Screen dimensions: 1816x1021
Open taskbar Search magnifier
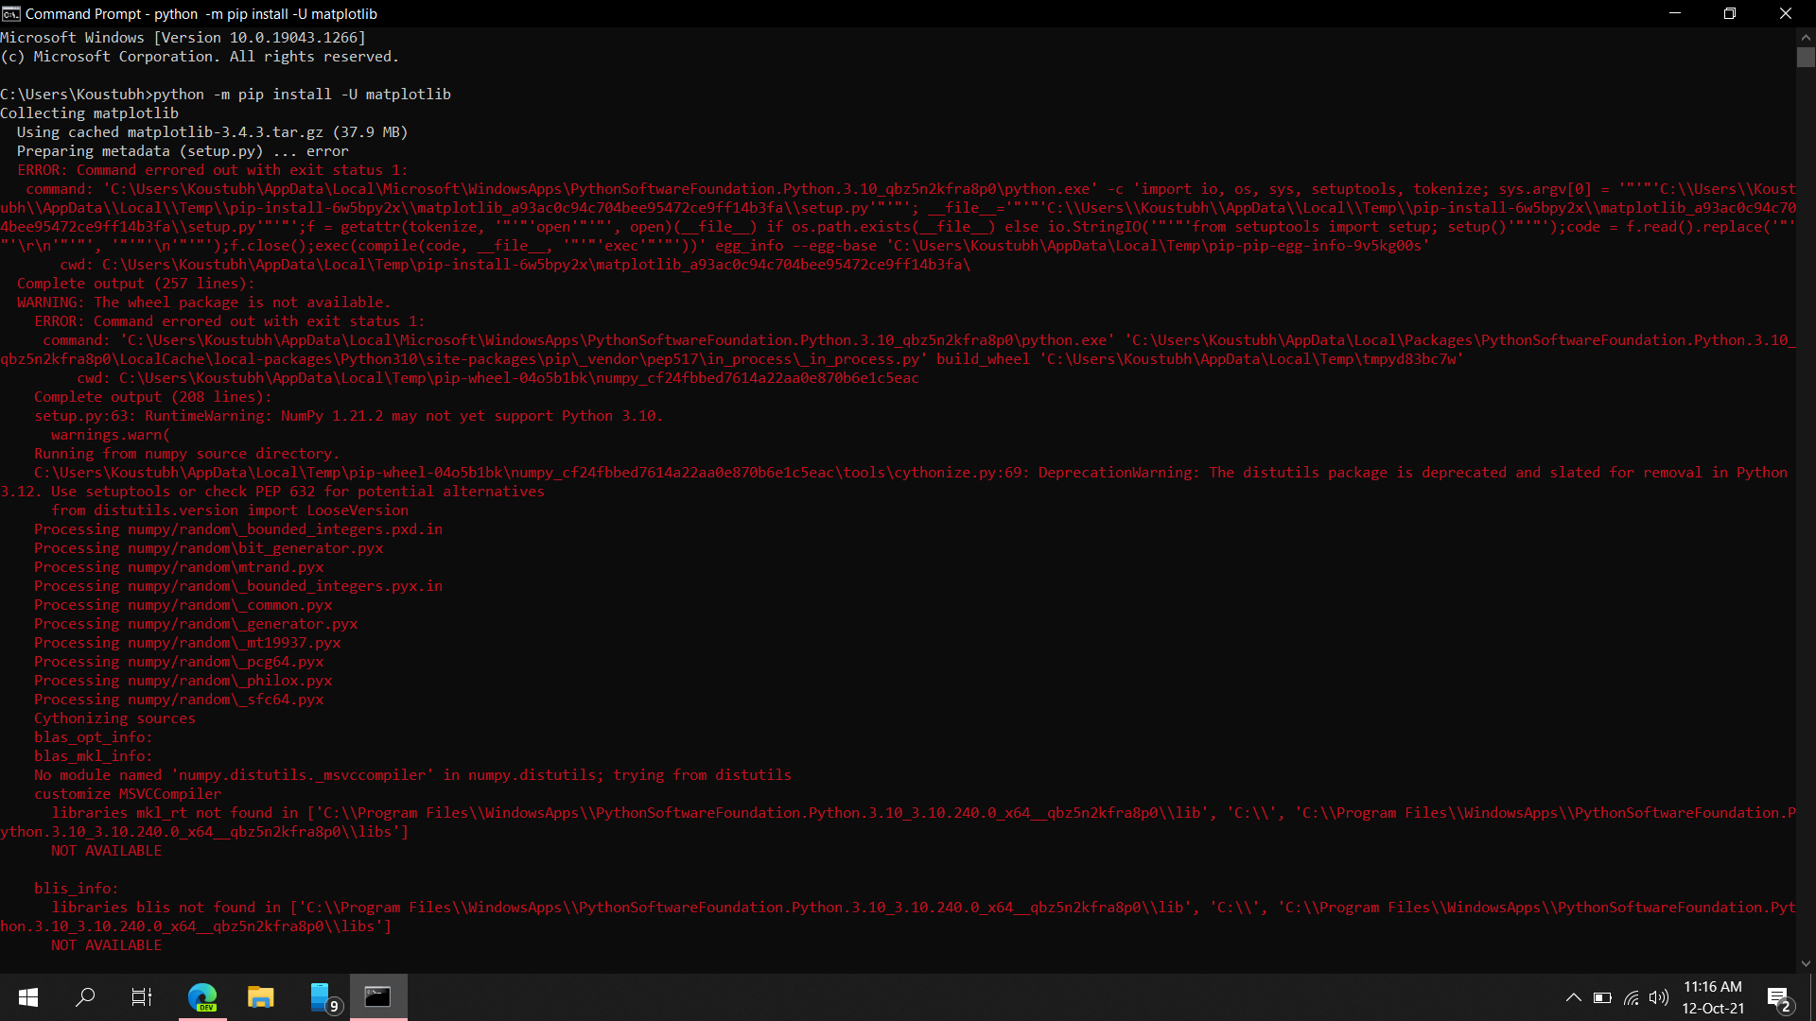(85, 997)
